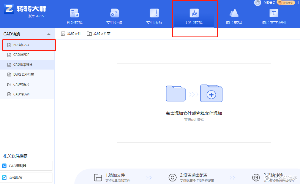Open the 文档恢复 recommended software

(x=26, y=178)
